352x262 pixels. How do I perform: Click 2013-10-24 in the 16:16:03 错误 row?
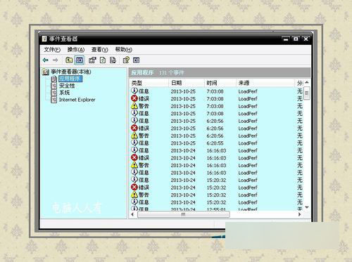click(x=183, y=158)
